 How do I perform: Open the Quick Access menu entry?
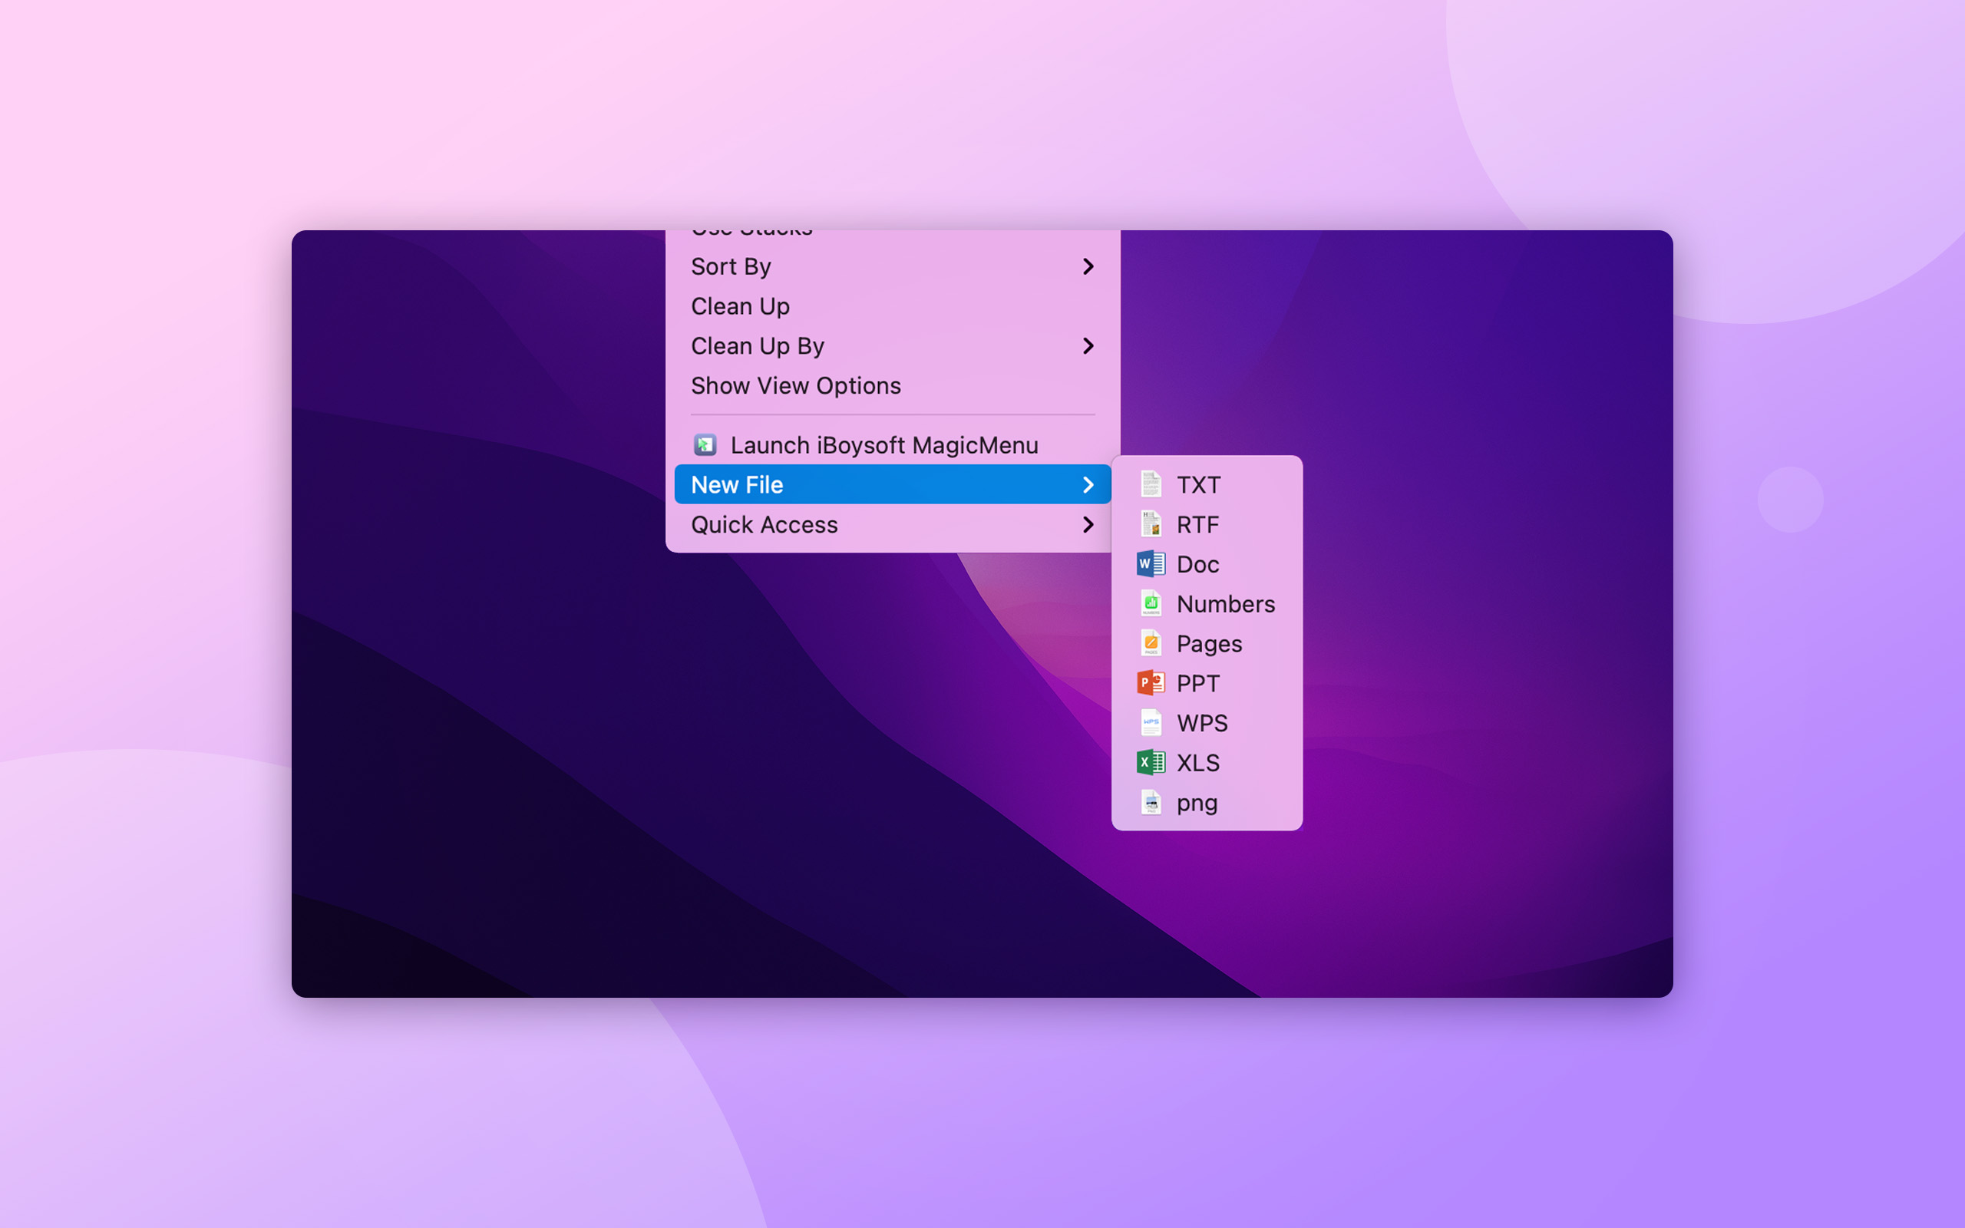coord(893,525)
